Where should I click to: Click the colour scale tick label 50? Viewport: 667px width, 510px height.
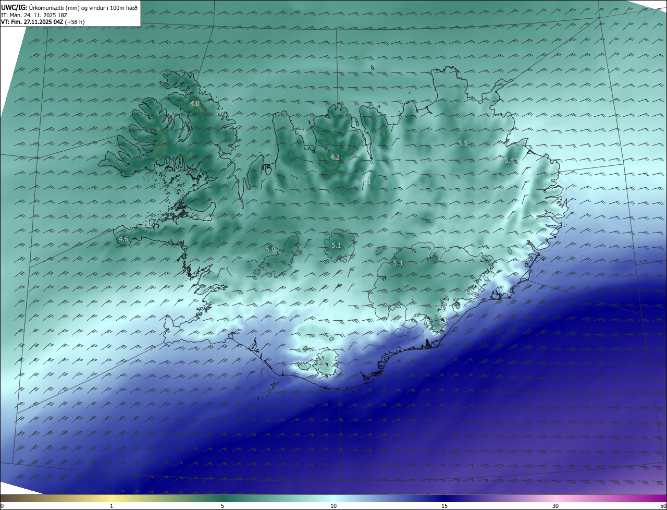[663, 506]
